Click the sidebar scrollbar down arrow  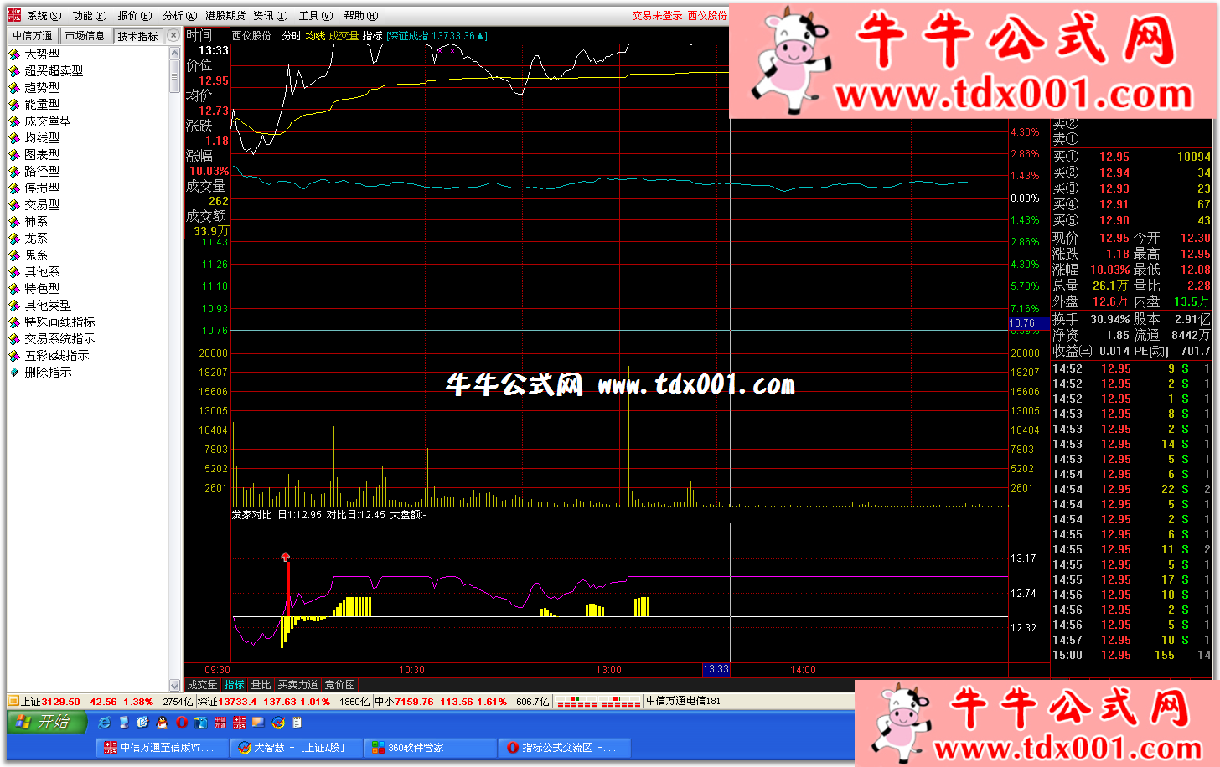point(174,685)
